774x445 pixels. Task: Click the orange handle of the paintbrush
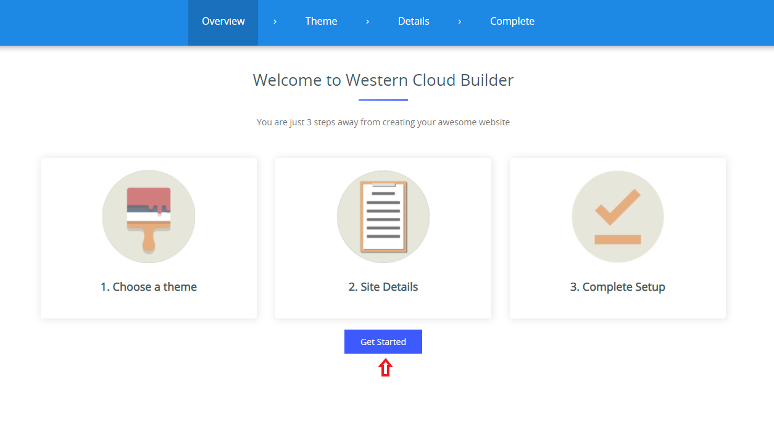coord(149,239)
